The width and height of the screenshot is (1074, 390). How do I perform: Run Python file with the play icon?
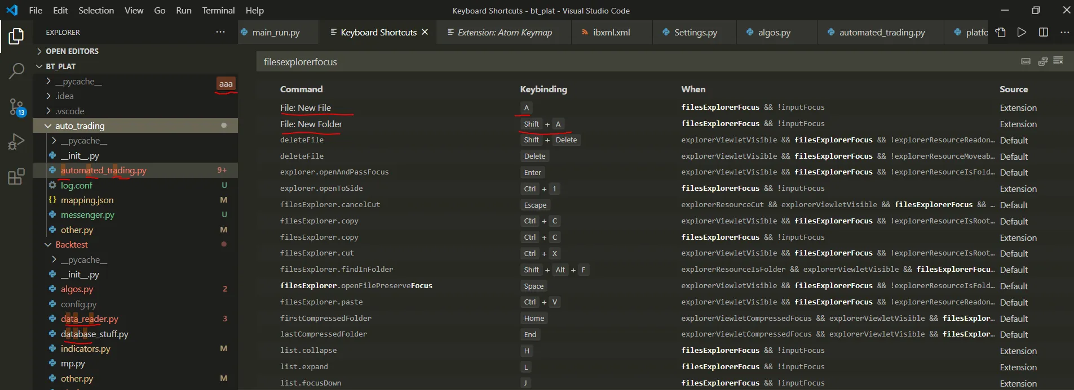1022,33
